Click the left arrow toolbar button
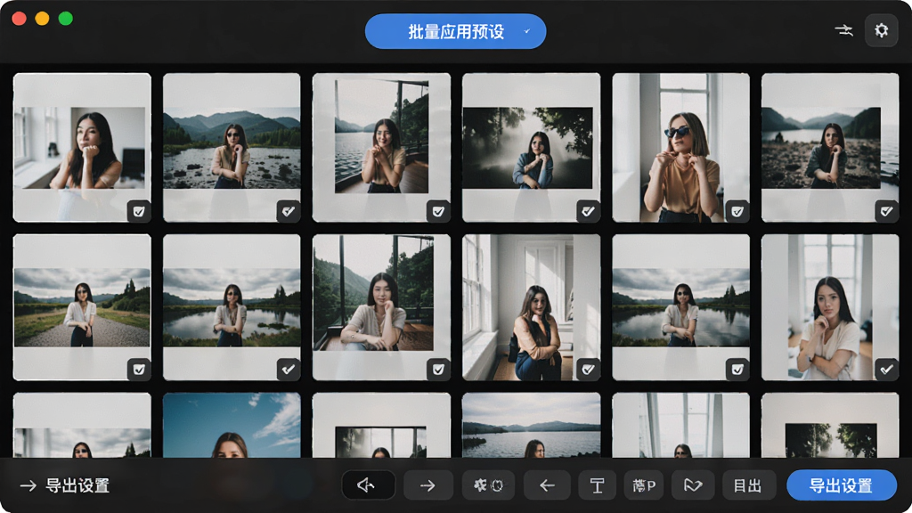This screenshot has width=912, height=513. pos(547,485)
